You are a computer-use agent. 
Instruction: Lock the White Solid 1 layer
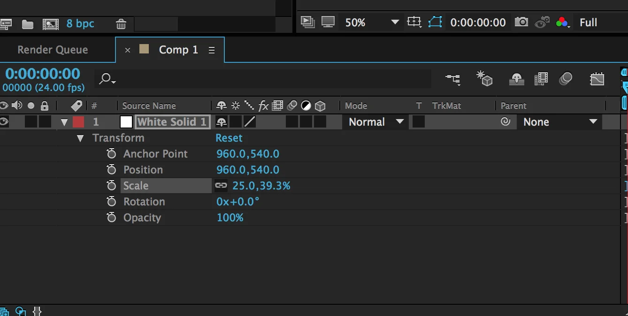(45, 122)
